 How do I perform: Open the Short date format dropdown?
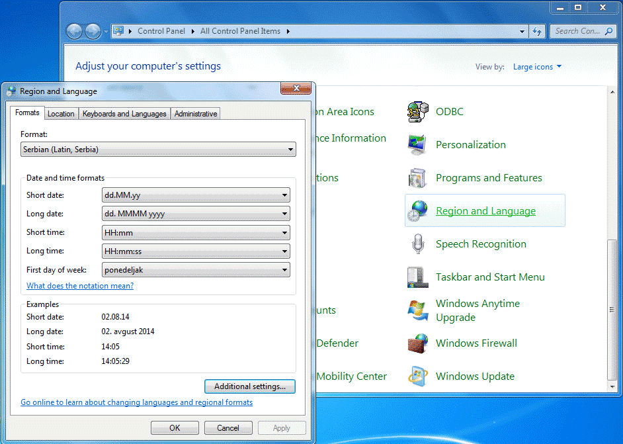(196, 195)
